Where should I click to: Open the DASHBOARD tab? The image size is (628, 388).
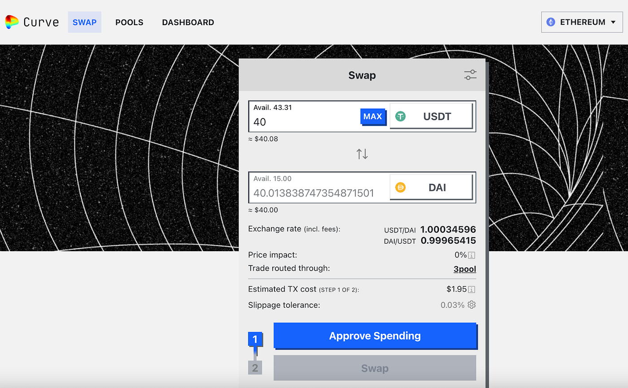point(188,22)
